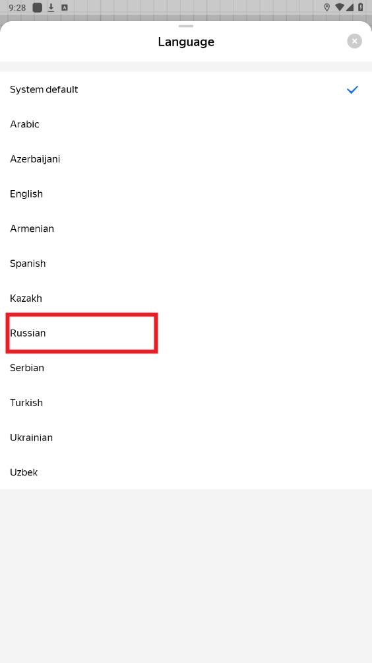
Task: Tap the Wi-Fi signal icon in status bar
Action: (x=339, y=7)
